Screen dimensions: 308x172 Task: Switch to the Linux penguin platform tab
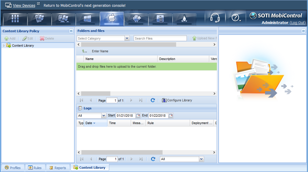click(x=184, y=19)
